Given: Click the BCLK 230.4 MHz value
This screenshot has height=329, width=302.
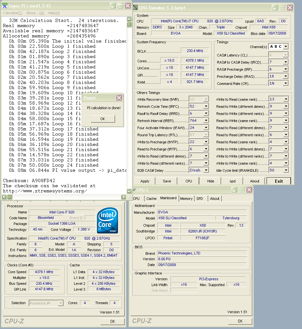Looking at the screenshot, I should click(195, 51).
